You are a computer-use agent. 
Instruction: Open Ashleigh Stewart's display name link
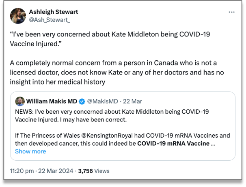pyautogui.click(x=53, y=12)
